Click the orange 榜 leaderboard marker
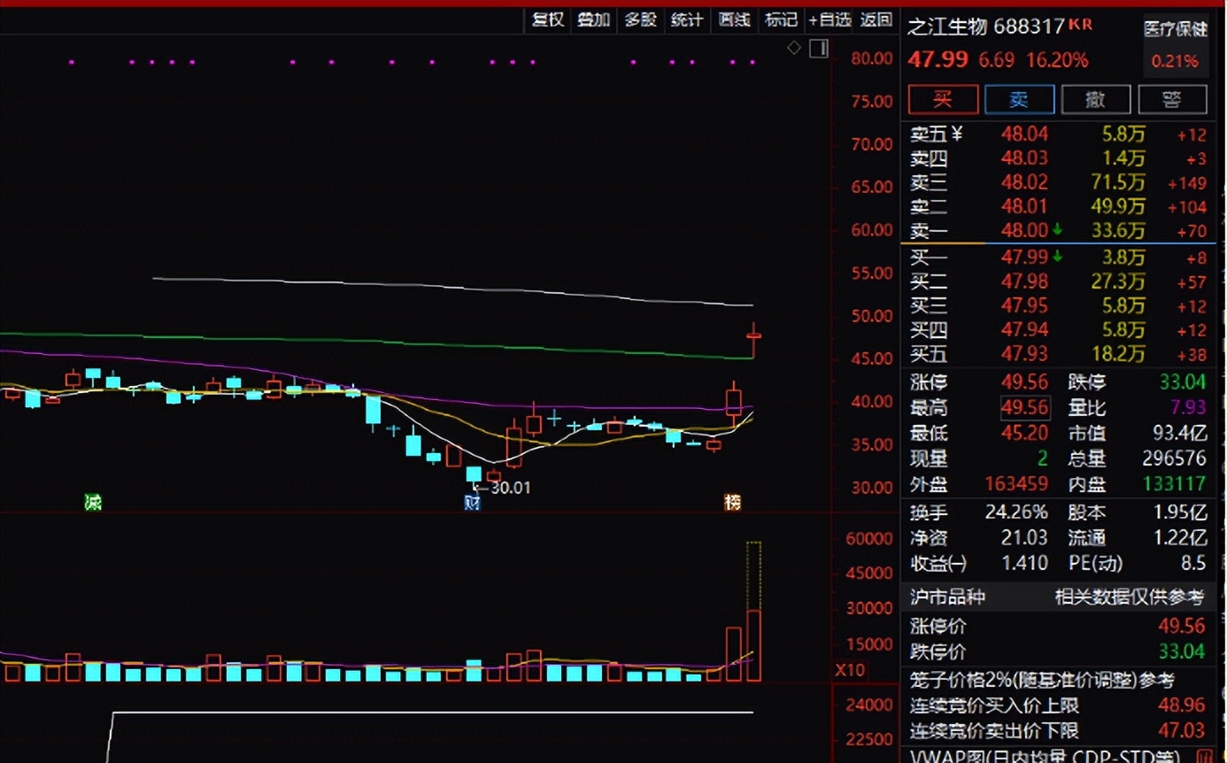 (x=732, y=502)
